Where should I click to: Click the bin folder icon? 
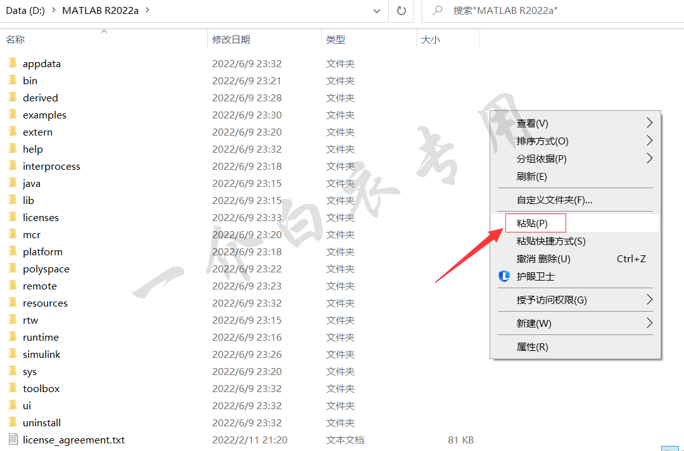13,80
